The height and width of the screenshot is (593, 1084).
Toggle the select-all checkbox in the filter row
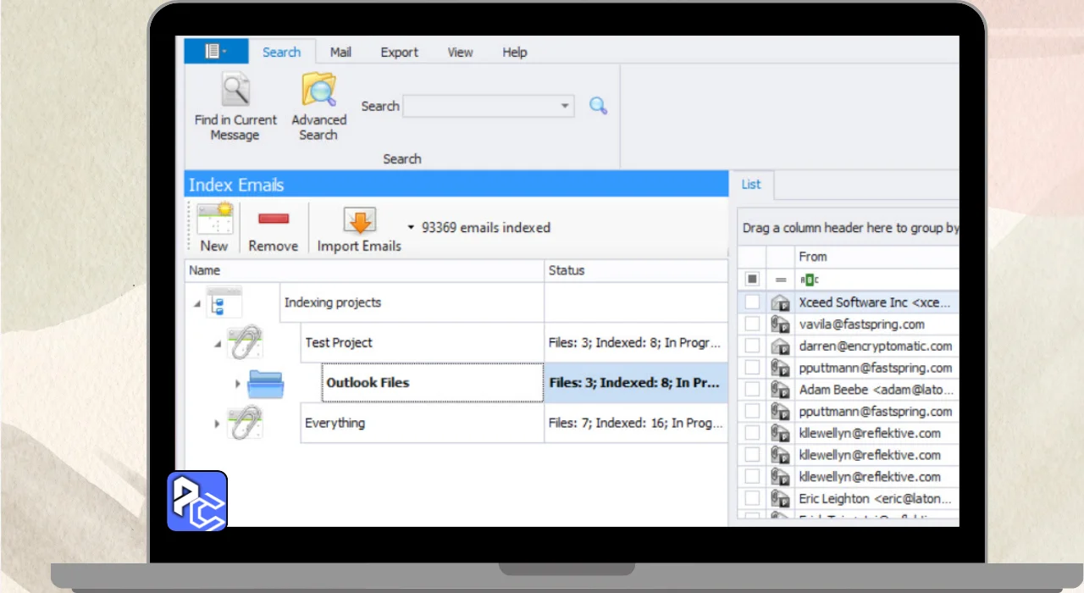[752, 279]
